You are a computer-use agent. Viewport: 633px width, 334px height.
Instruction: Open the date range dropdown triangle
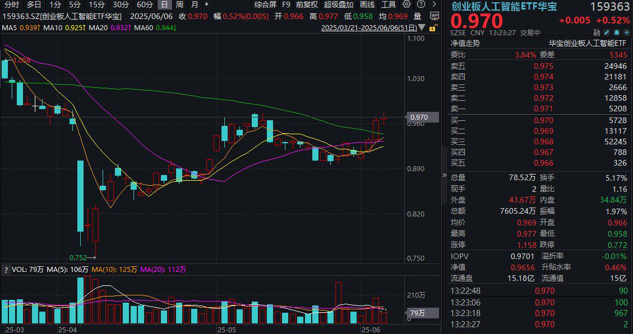pyautogui.click(x=422, y=28)
